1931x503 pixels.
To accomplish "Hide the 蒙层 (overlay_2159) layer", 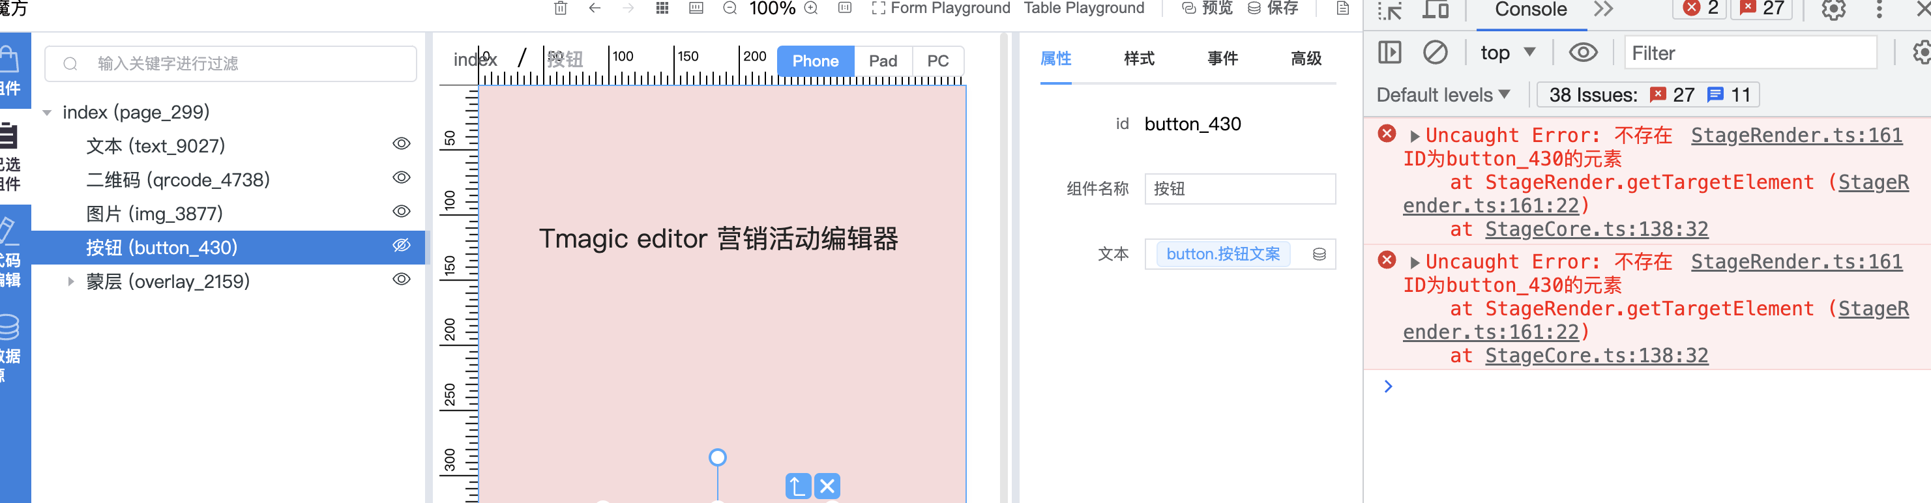I will [402, 279].
